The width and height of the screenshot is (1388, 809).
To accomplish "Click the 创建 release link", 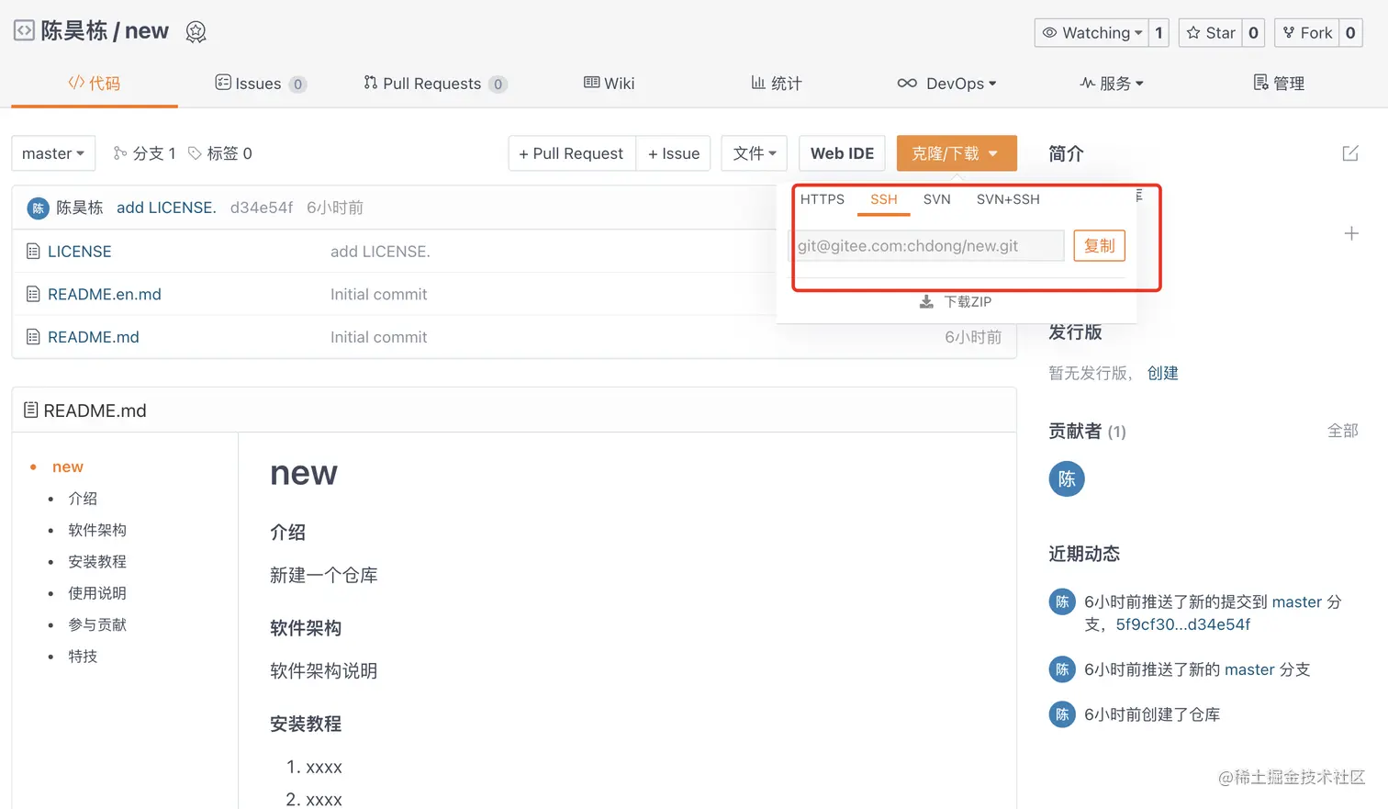I will coord(1162,373).
